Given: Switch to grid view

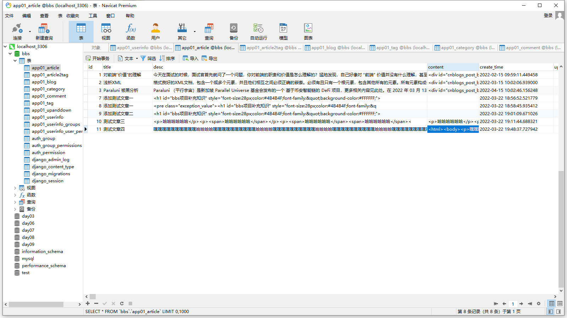Looking at the screenshot, I should (552, 304).
